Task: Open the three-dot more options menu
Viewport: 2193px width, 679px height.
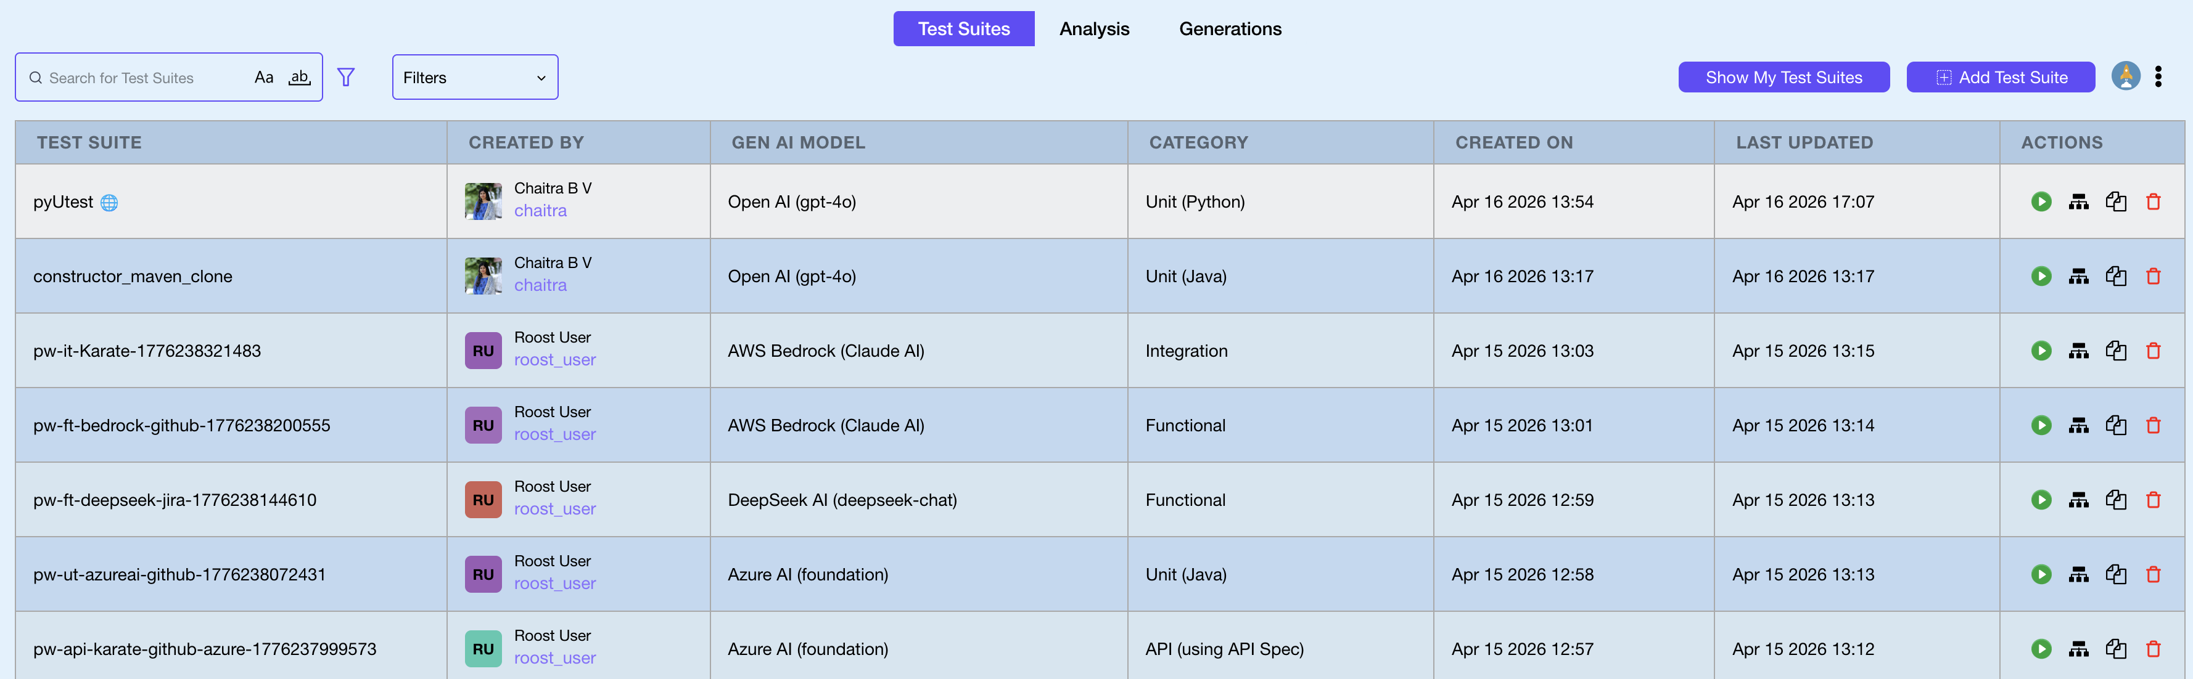Action: [2158, 78]
